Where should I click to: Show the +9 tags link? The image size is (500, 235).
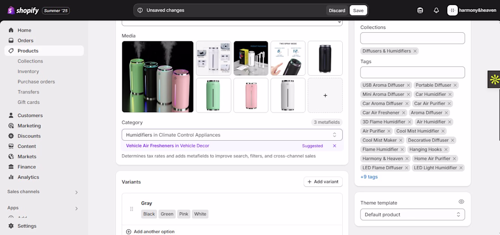[369, 177]
